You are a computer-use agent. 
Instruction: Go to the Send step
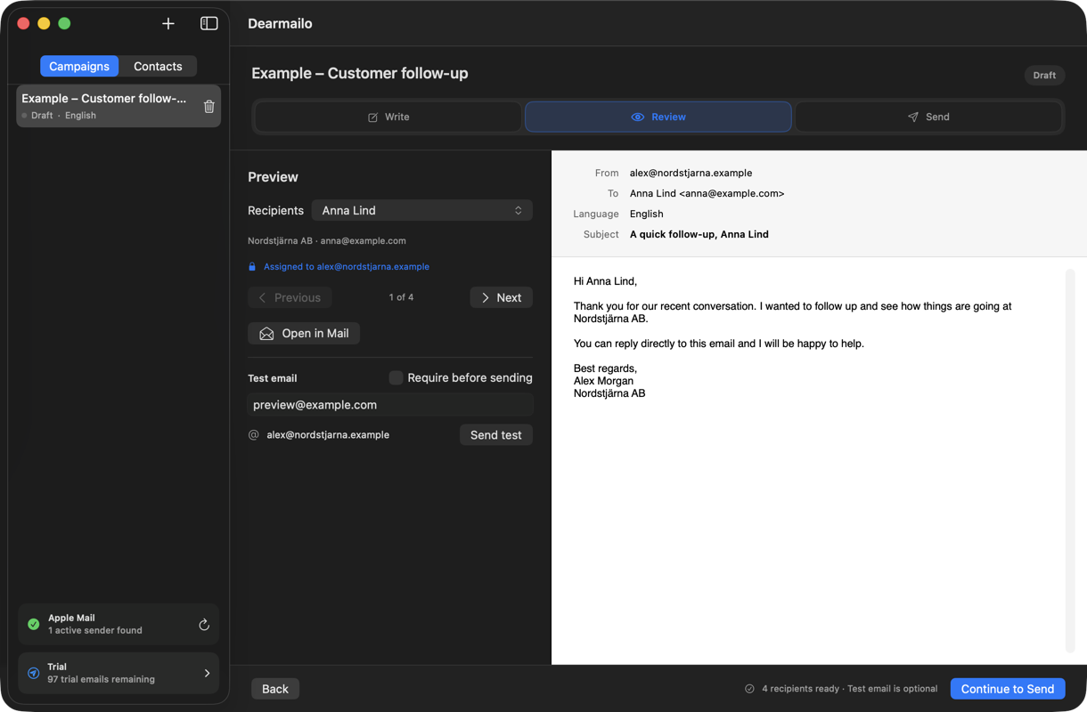(928, 117)
